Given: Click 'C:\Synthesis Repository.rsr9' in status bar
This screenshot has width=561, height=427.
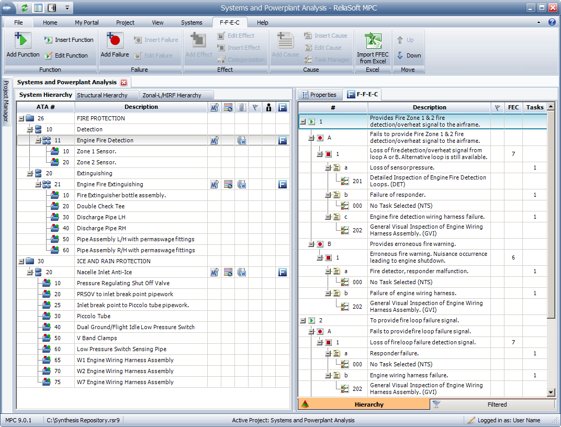Looking at the screenshot, I should 83,420.
